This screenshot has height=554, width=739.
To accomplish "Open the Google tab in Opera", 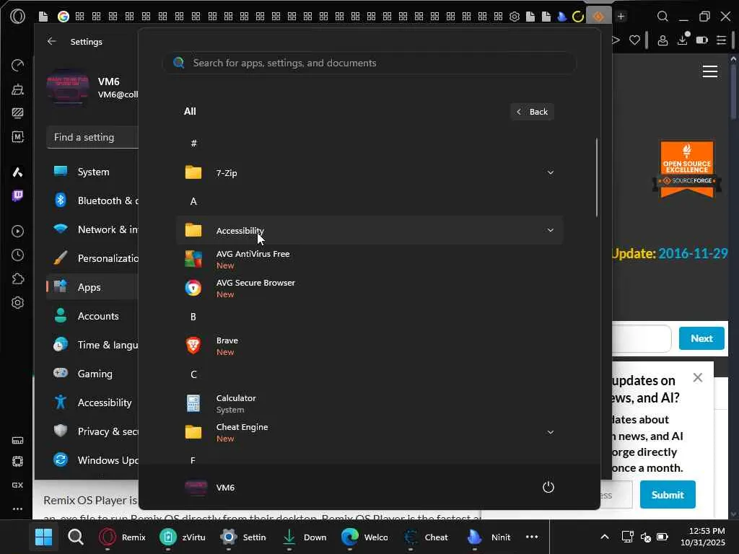I will pos(64,17).
